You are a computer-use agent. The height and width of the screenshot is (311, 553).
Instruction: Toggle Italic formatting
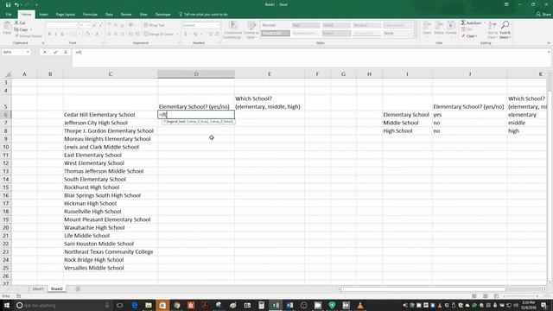[x=55, y=35]
